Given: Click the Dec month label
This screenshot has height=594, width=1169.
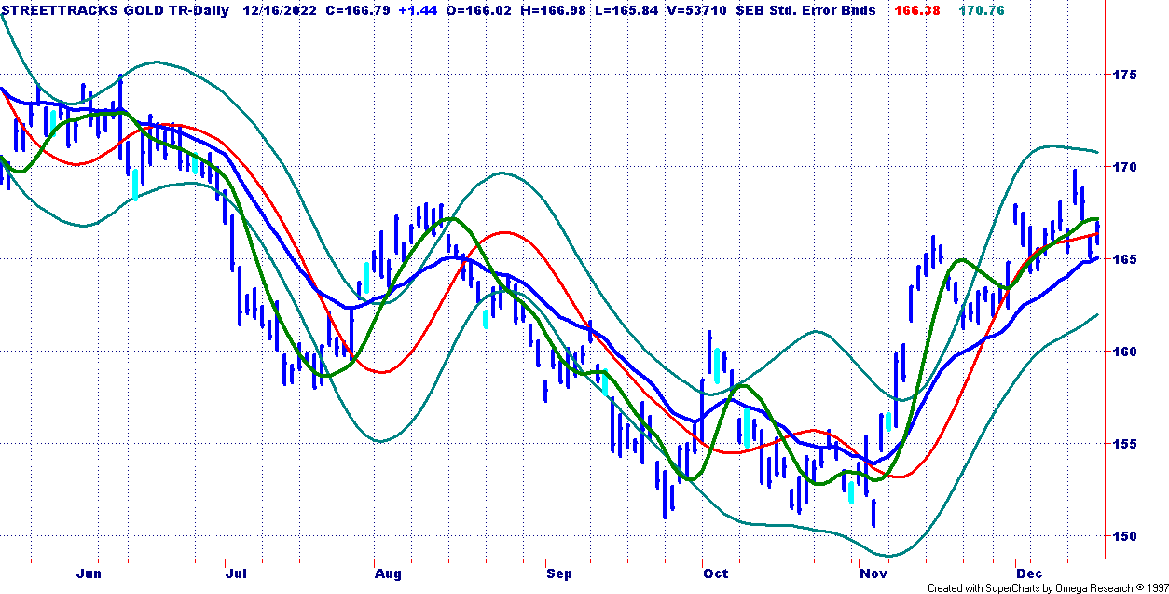Looking at the screenshot, I should [x=1031, y=573].
